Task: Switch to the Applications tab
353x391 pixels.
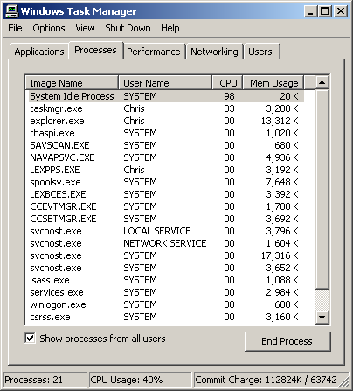Action: click(x=39, y=52)
